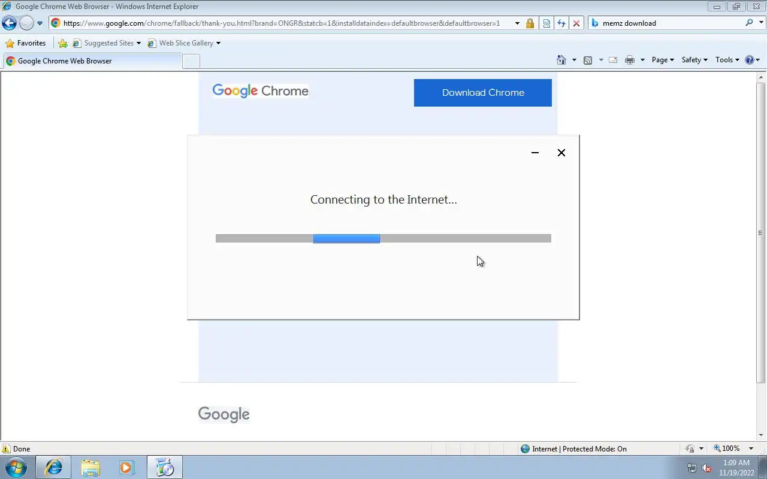Click the privacy report lock icon in status bar
The image size is (767, 479).
click(690, 448)
